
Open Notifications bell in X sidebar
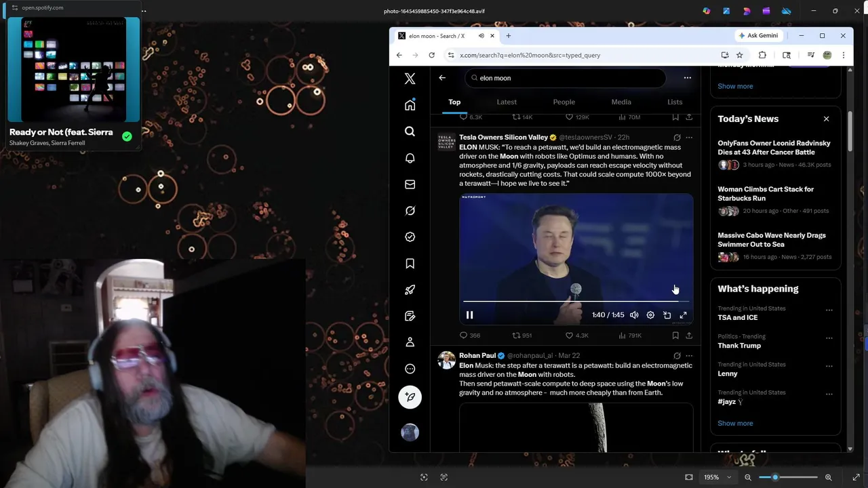click(x=410, y=158)
